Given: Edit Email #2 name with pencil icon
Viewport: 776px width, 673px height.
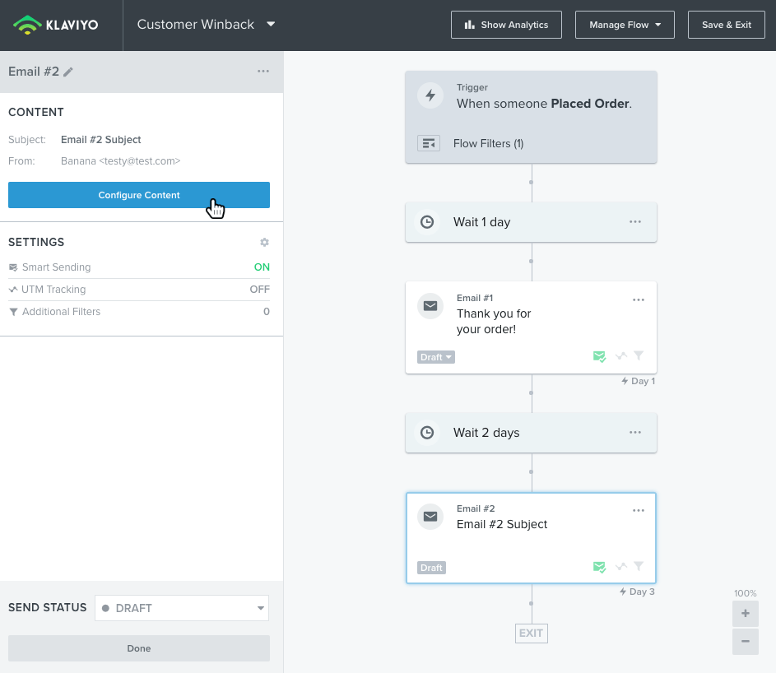Looking at the screenshot, I should click(x=68, y=72).
